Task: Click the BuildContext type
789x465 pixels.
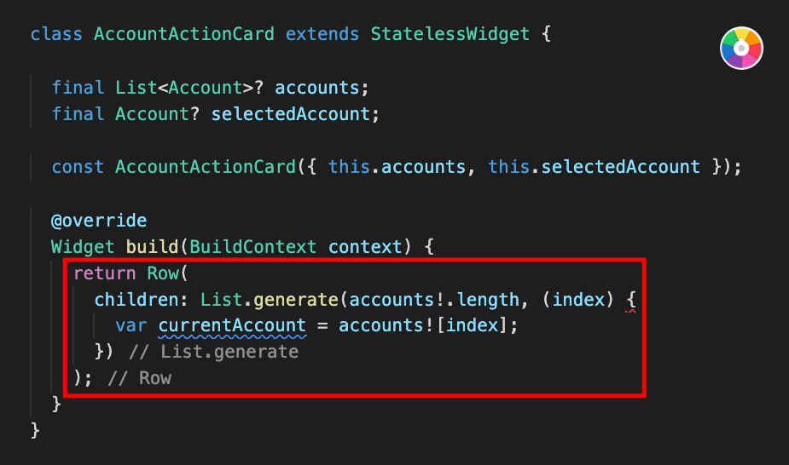Action: click(252, 247)
